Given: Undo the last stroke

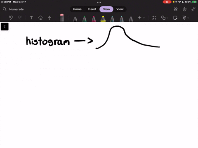Looking at the screenshot, I should pos(11,18).
